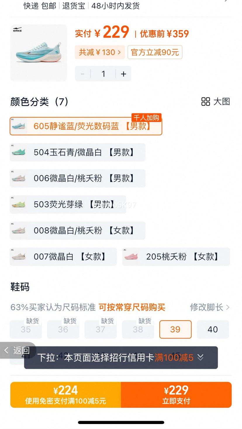This screenshot has height=429, width=242.
Task: Pay ¥224 using password-free payment
Action: pyautogui.click(x=65, y=395)
